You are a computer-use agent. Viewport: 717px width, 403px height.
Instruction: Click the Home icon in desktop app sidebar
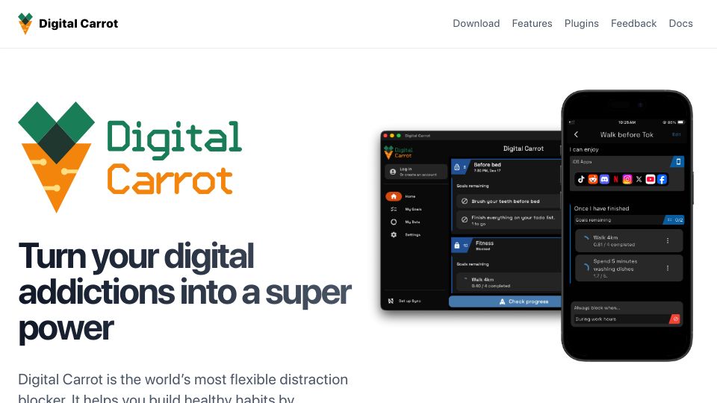(x=394, y=196)
